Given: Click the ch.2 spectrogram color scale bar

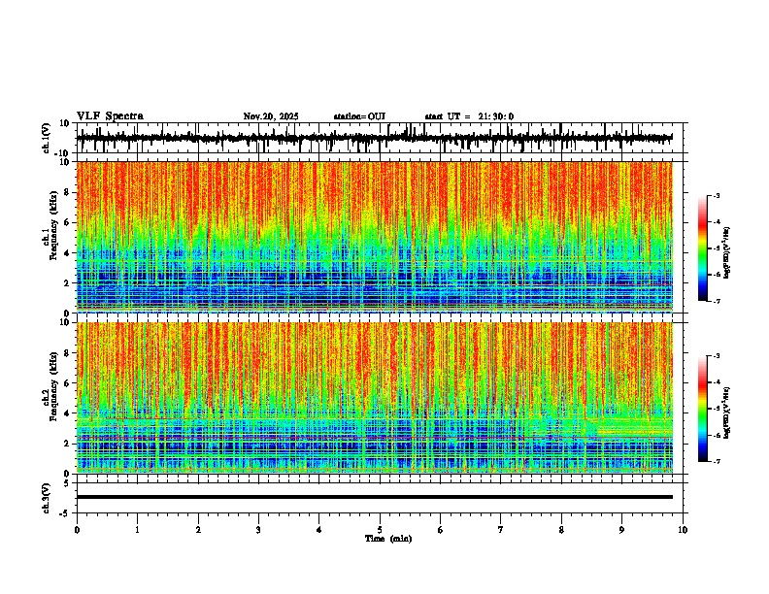Looking at the screenshot, I should 703,409.
